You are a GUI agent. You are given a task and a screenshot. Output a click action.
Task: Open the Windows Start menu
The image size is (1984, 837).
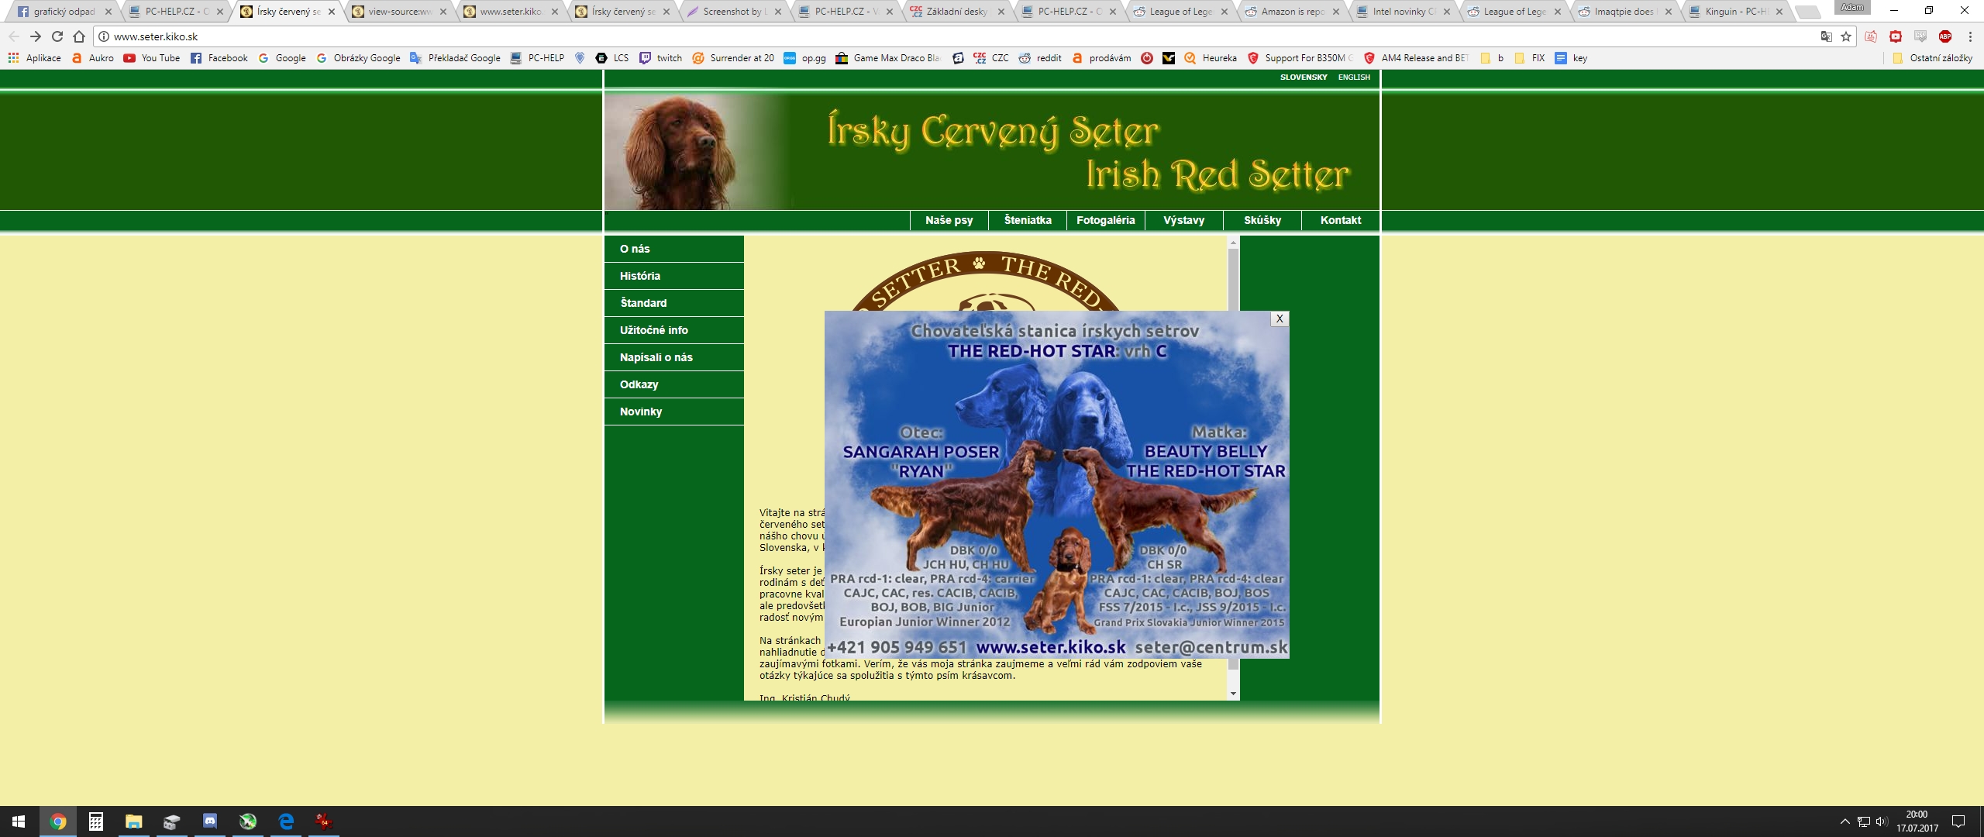[x=19, y=821]
